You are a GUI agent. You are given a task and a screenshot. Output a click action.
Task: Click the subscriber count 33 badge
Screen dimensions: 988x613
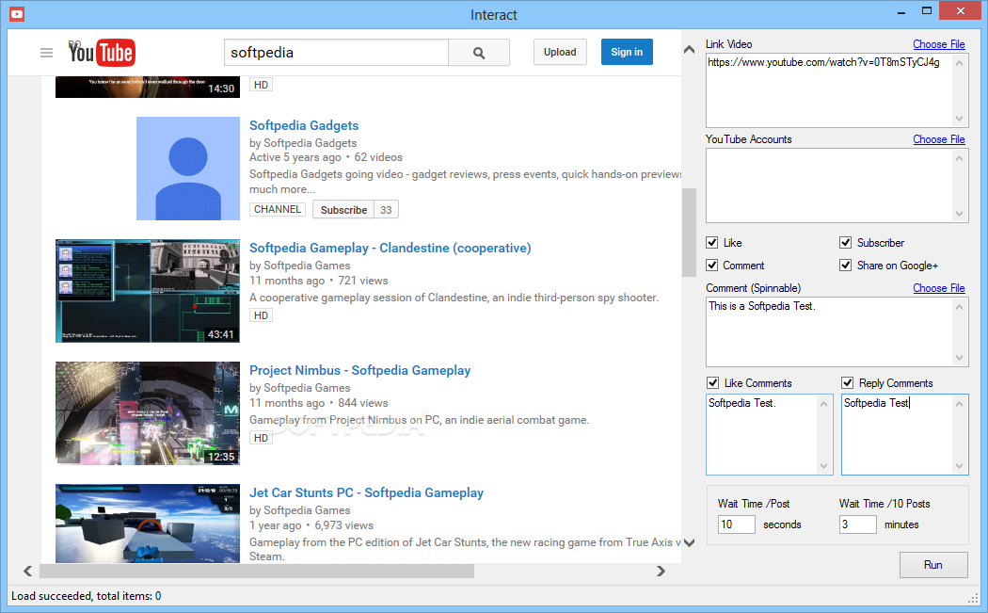point(386,210)
